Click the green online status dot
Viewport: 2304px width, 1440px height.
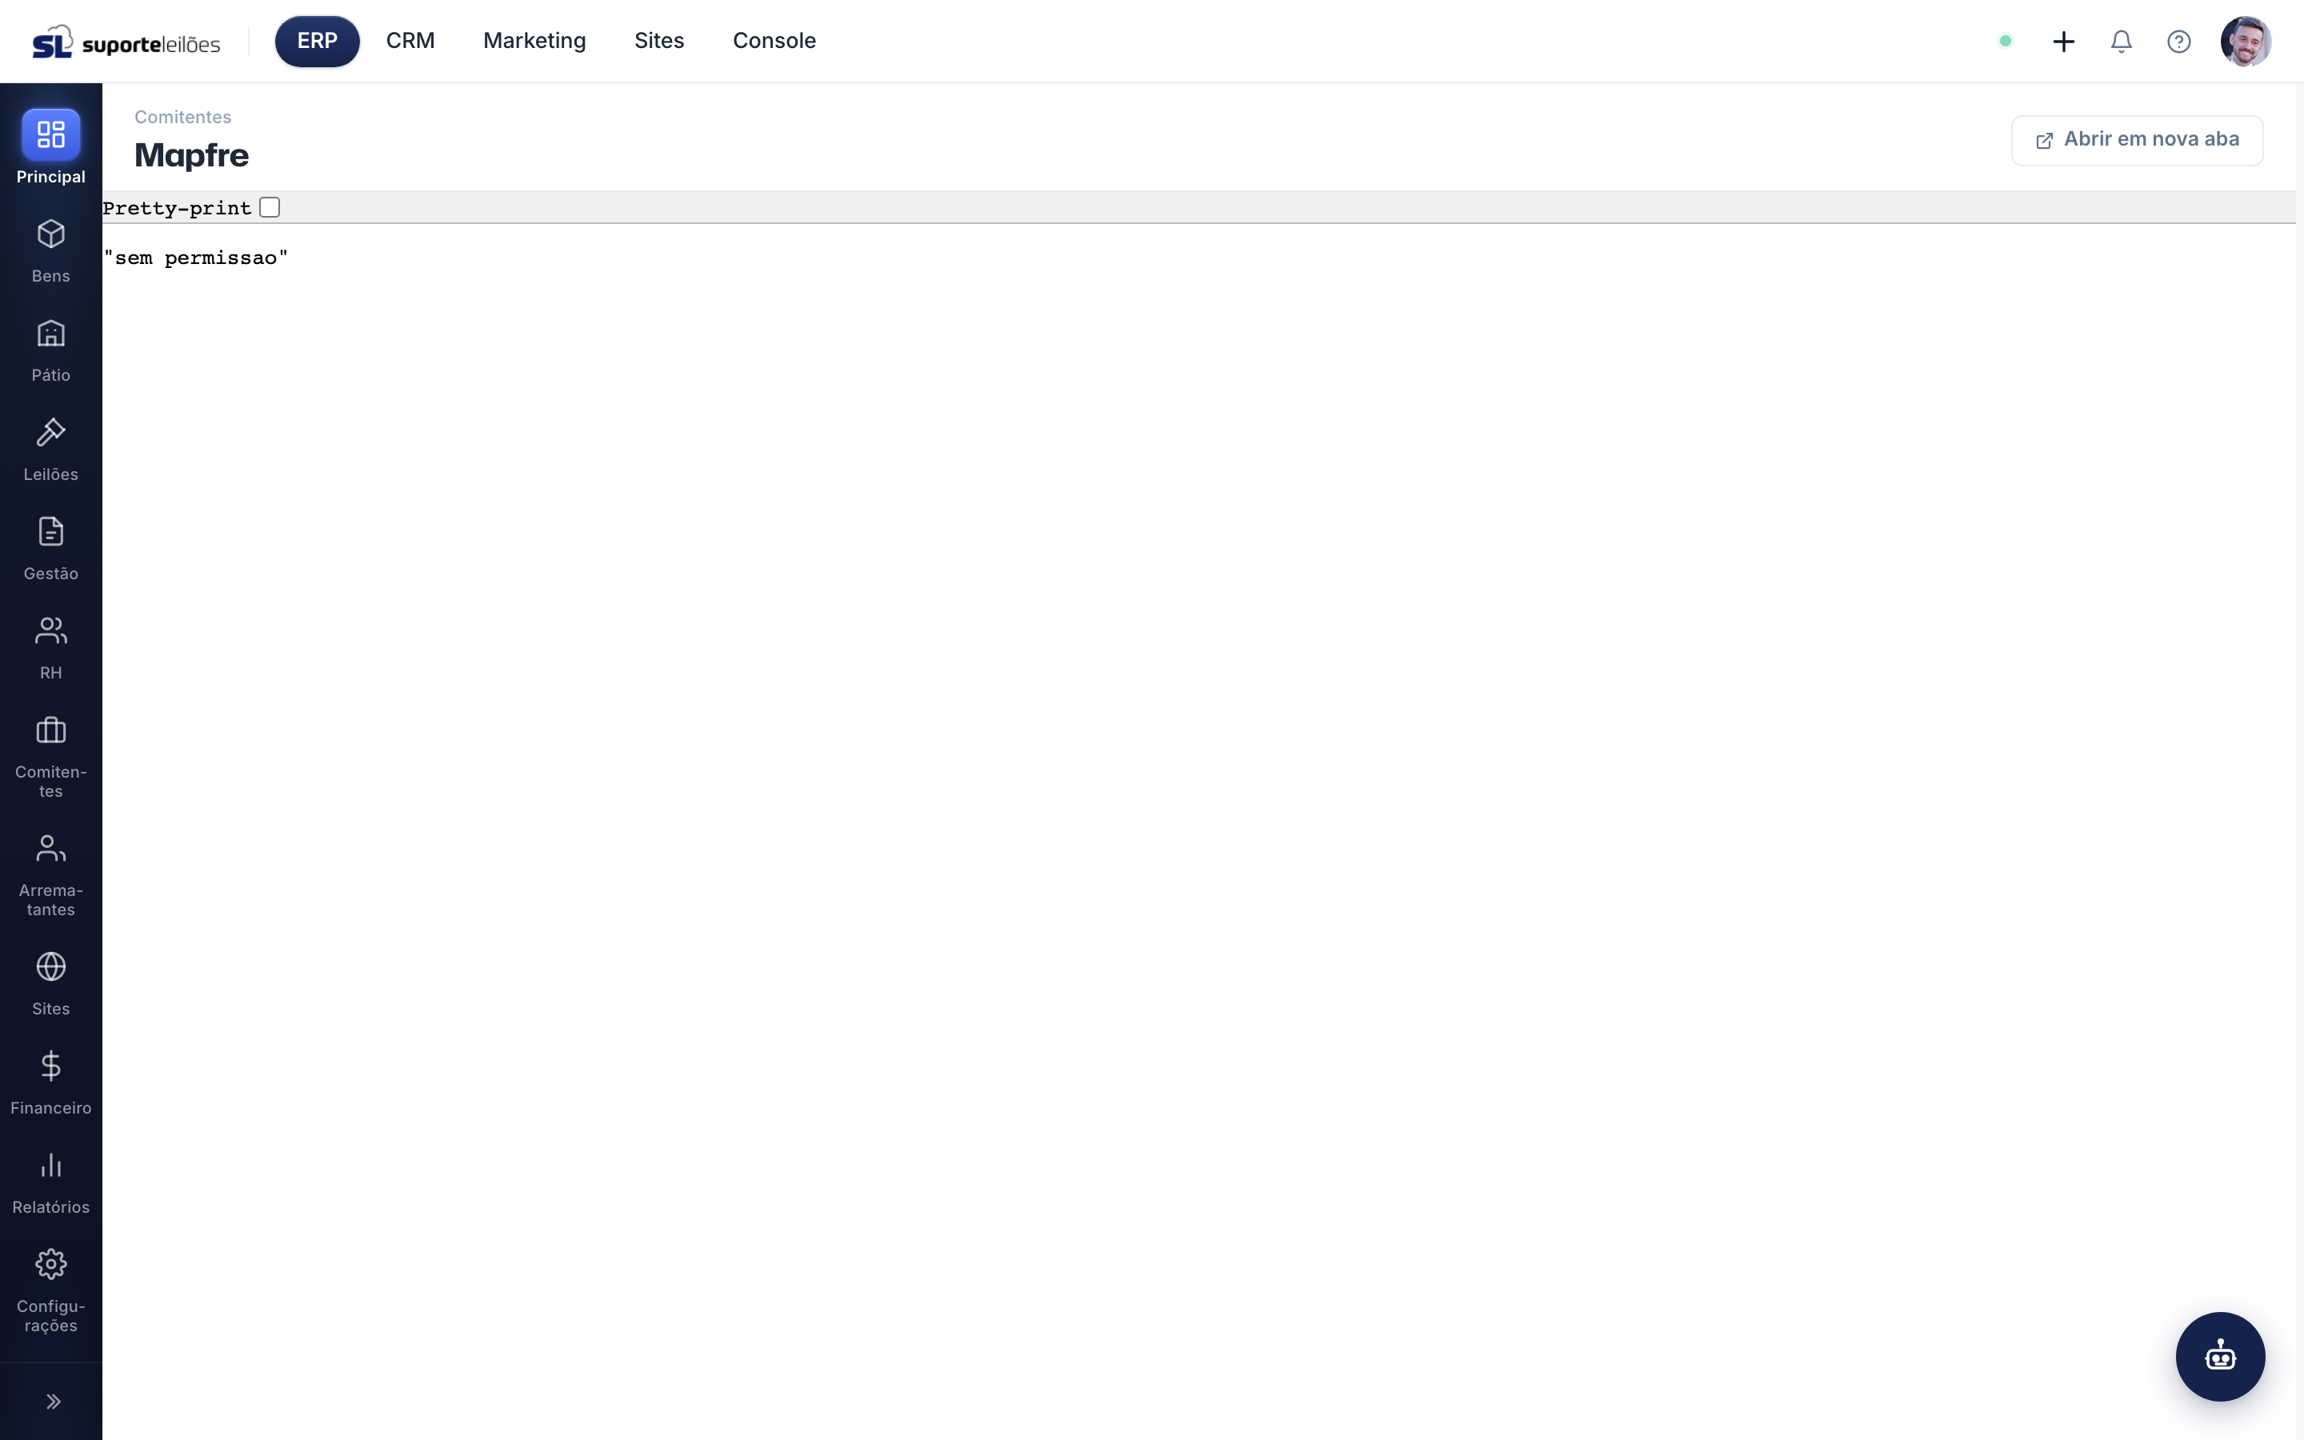[2005, 41]
